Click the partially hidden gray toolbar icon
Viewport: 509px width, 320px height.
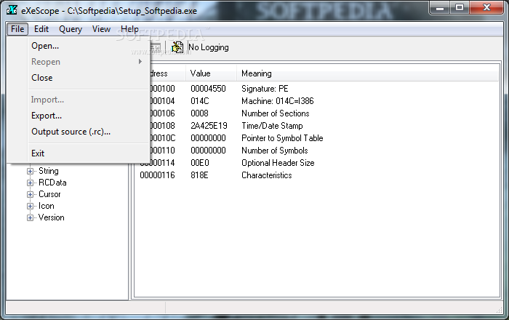point(156,47)
